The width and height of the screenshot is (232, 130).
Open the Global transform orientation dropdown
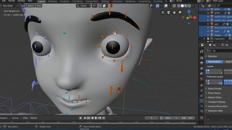(83, 6)
